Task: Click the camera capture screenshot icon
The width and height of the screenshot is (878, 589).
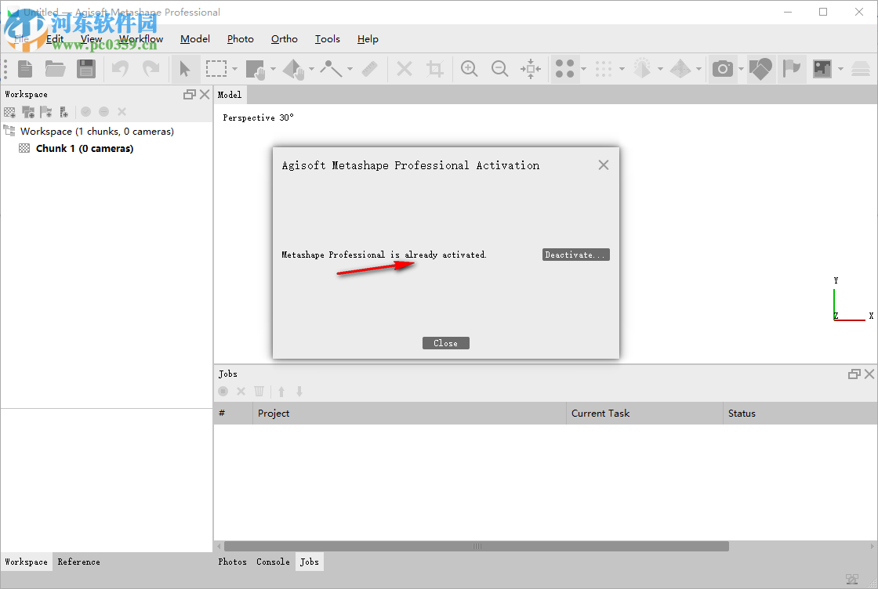Action: click(723, 68)
